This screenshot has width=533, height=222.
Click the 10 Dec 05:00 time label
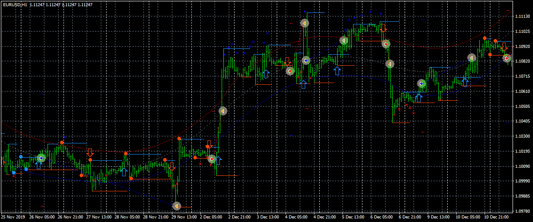469,218
